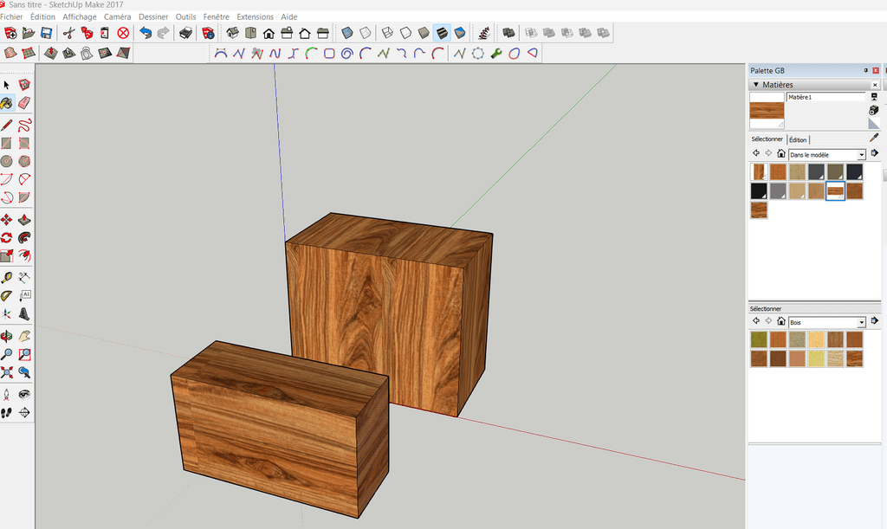Viewport: 887px width, 529px height.
Task: Click the Undo arrow in toolbar
Action: pos(146,33)
